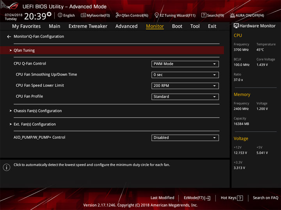Open Hot Keys question mark icon
The width and height of the screenshot is (281, 210).
pyautogui.click(x=240, y=198)
